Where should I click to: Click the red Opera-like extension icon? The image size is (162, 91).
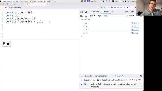click(112, 8)
